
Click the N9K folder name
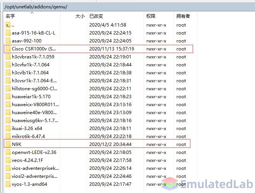[16, 144]
